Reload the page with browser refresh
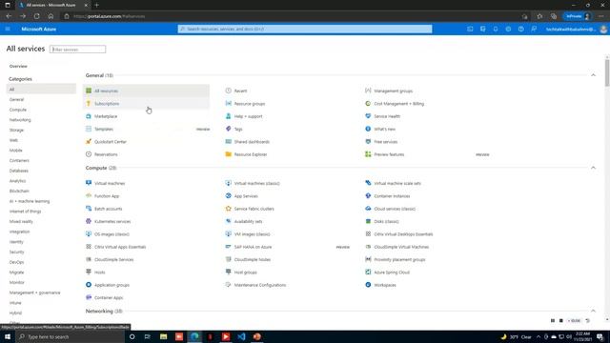610x343 pixels. [36, 16]
